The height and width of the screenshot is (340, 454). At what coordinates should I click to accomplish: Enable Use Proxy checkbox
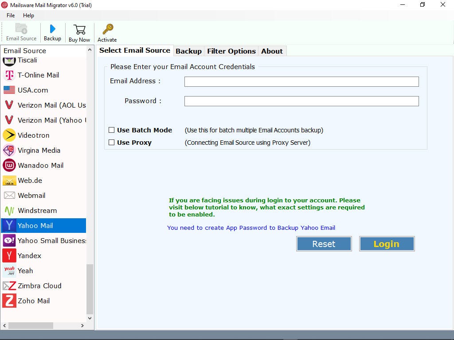(111, 142)
